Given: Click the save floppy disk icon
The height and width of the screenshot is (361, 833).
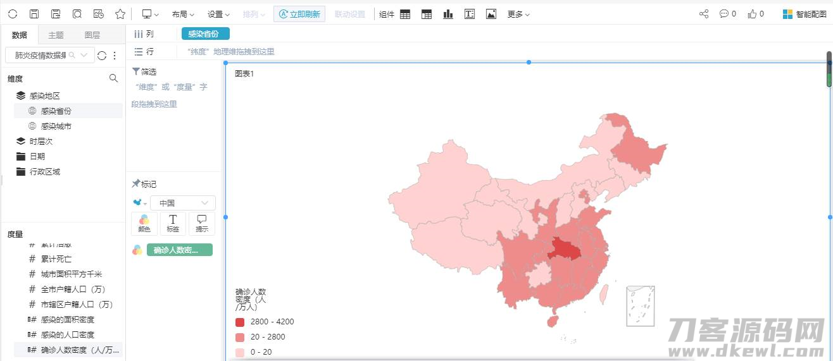Looking at the screenshot, I should click(34, 14).
